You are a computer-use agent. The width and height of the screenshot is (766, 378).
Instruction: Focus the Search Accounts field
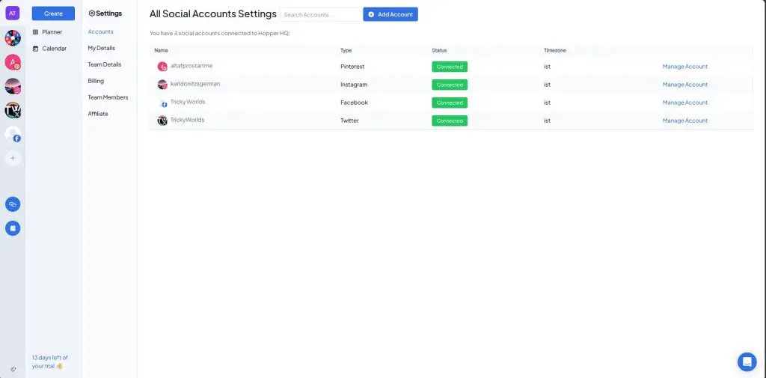pos(321,15)
